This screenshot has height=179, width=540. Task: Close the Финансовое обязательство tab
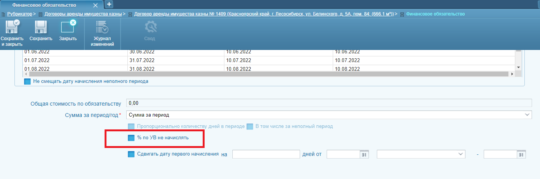pos(95,5)
